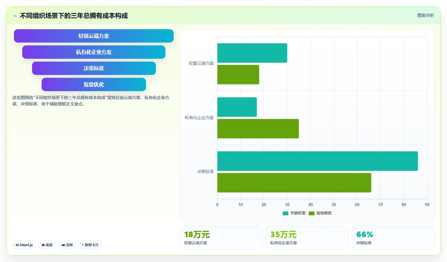Click the 轻量云端方案 y-axis label
The height and width of the screenshot is (262, 447).
pyautogui.click(x=201, y=63)
